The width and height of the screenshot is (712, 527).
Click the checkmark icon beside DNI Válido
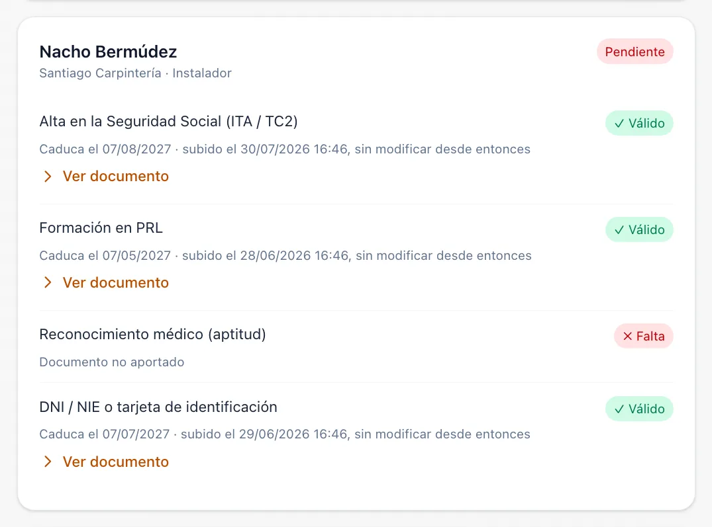619,409
